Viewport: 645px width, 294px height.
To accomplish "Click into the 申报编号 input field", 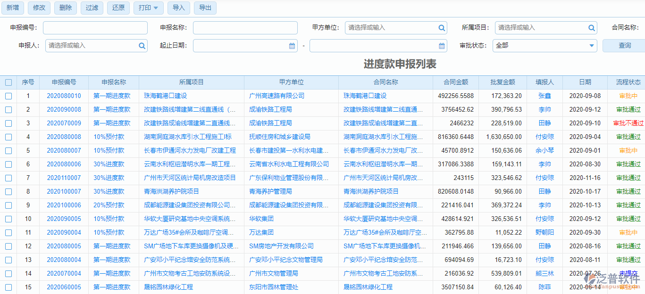I will (95, 28).
